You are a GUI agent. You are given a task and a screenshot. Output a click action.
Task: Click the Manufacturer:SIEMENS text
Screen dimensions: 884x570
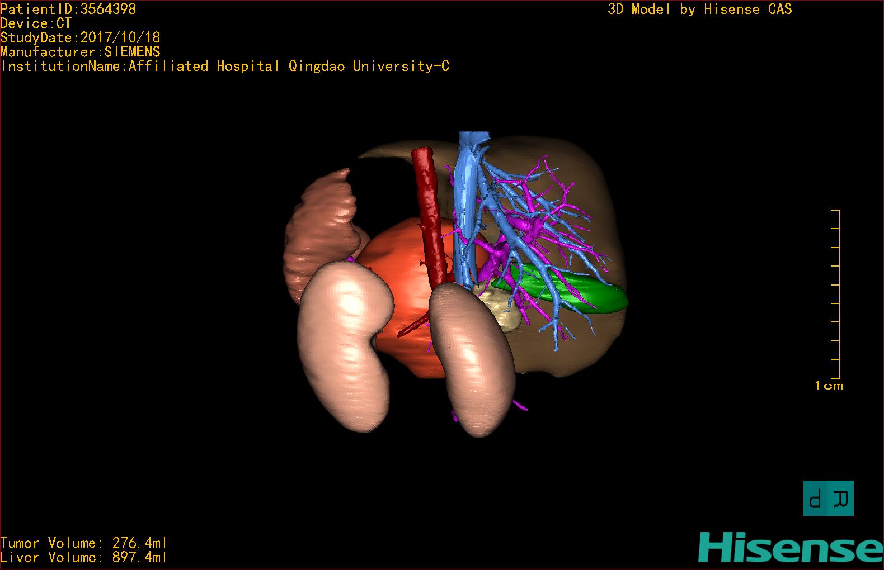(80, 52)
